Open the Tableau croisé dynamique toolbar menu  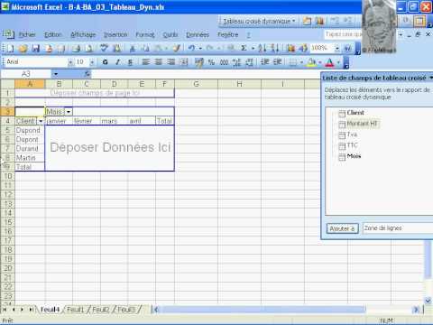259,22
